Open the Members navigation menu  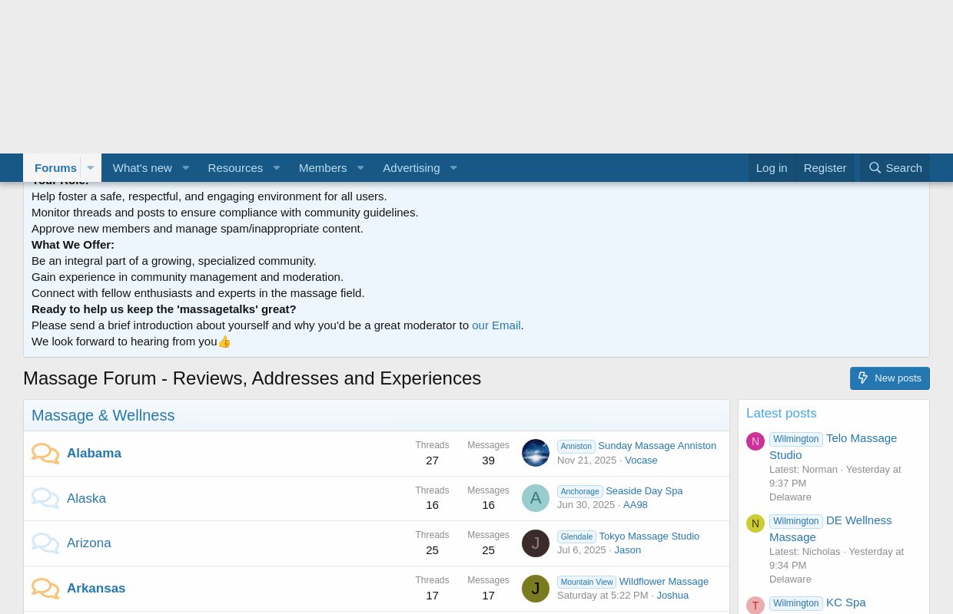tap(323, 167)
